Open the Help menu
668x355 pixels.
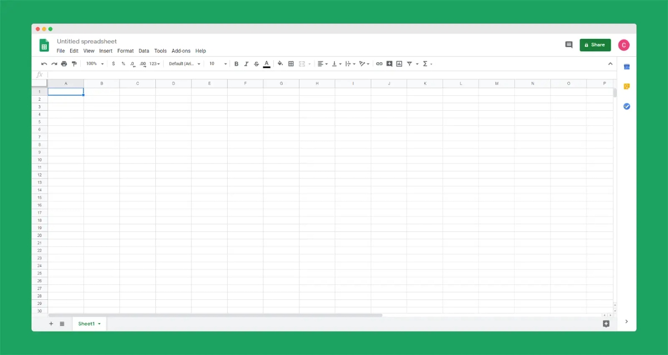pos(200,51)
